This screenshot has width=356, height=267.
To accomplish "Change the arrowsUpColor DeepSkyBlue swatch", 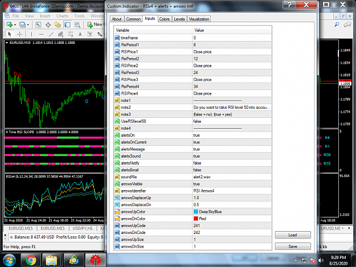I will tap(196, 212).
